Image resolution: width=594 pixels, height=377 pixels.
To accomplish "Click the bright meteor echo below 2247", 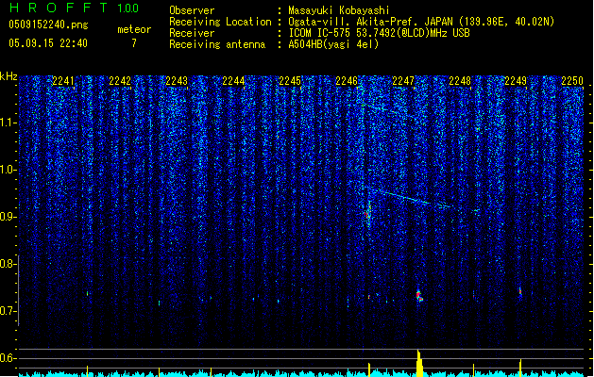I will (419, 295).
